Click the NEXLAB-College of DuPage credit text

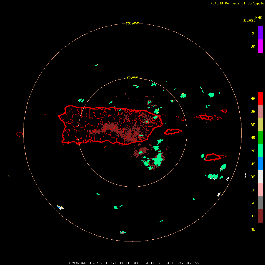pos(235,3)
